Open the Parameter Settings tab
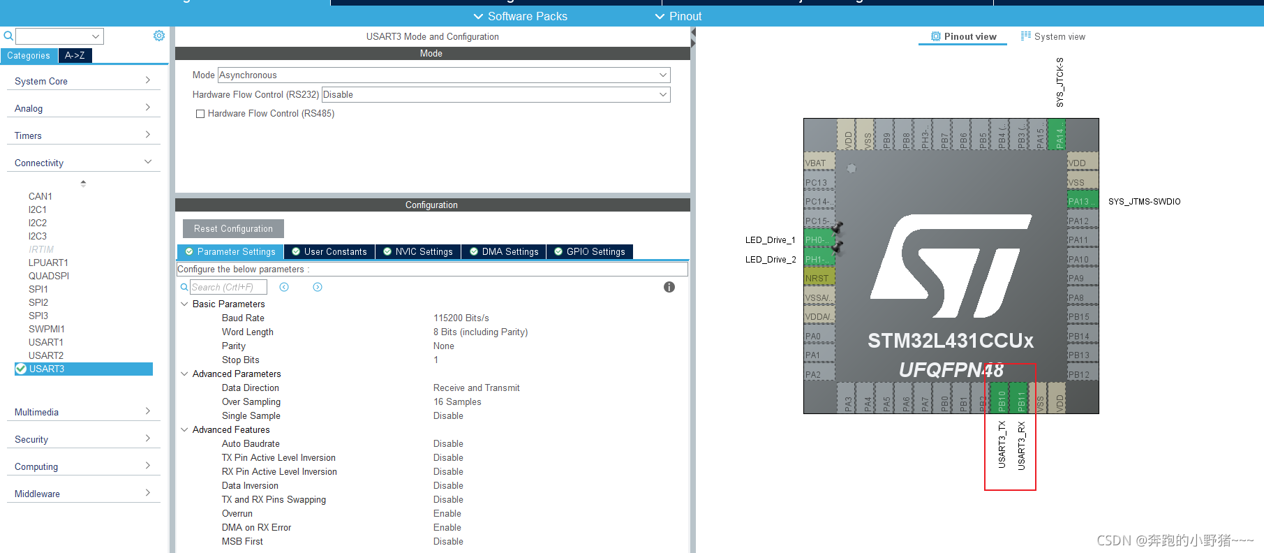 pyautogui.click(x=230, y=251)
